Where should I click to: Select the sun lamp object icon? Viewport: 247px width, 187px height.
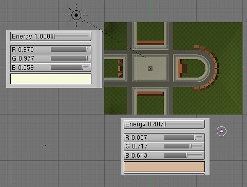click(76, 15)
